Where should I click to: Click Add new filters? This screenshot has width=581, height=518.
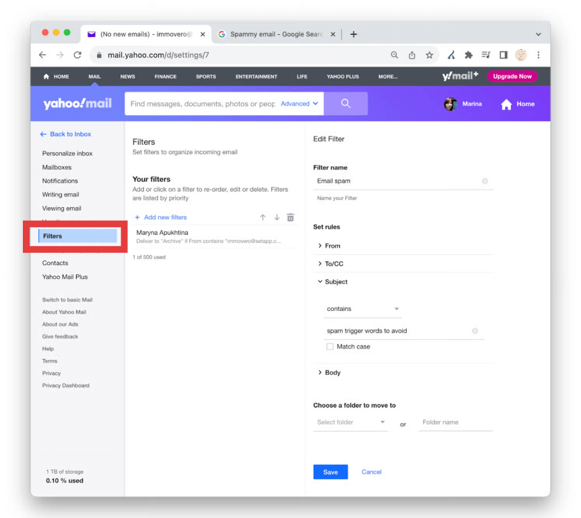click(161, 217)
